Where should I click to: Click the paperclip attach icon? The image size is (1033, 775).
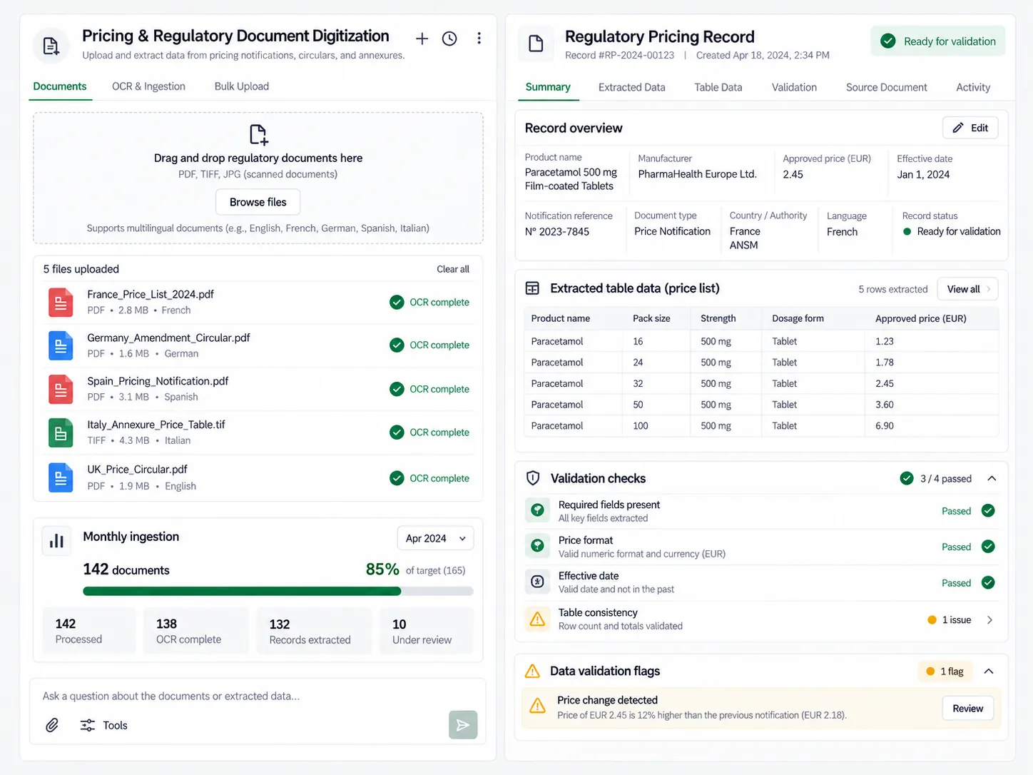(52, 725)
